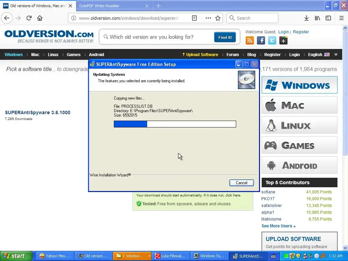348x261 pixels.
Task: Open the Blog nav link
Action: point(251,55)
